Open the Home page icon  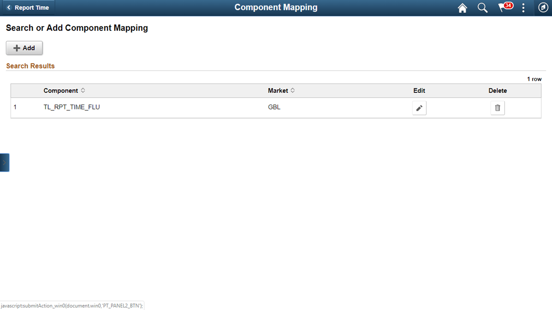pyautogui.click(x=462, y=8)
